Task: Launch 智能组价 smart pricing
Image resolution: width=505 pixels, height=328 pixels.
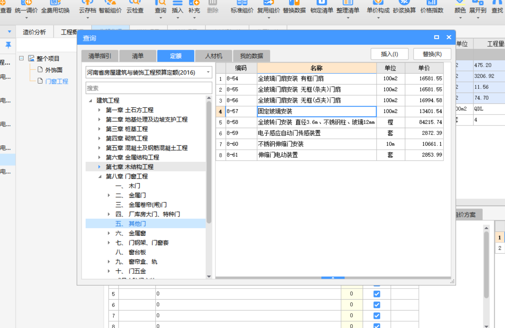Action: pyautogui.click(x=110, y=7)
